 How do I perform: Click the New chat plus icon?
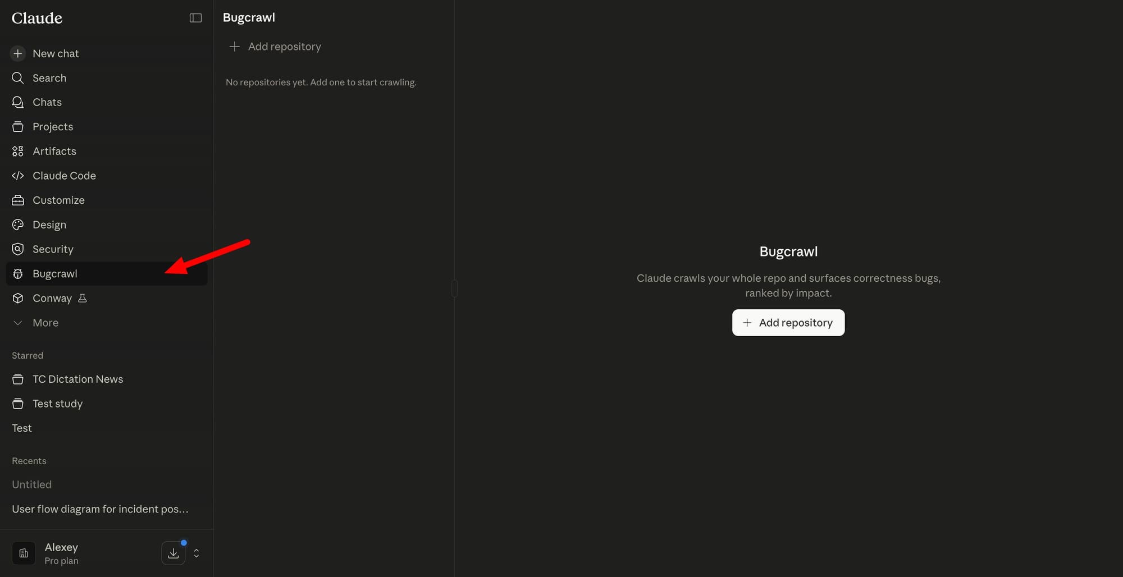[x=18, y=53]
